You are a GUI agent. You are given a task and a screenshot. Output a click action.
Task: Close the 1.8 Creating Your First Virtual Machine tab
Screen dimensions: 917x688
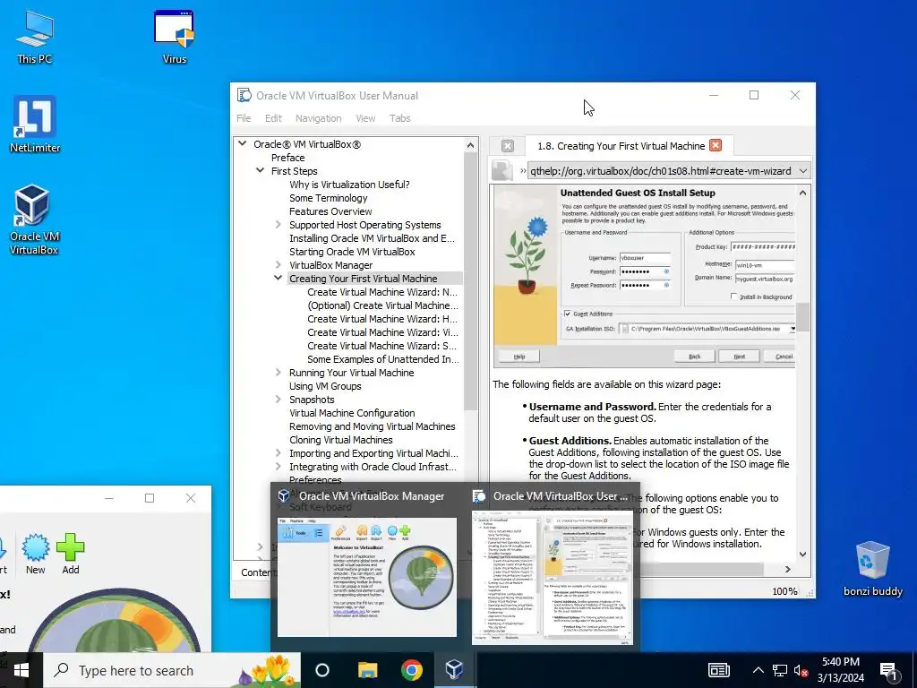tap(716, 146)
